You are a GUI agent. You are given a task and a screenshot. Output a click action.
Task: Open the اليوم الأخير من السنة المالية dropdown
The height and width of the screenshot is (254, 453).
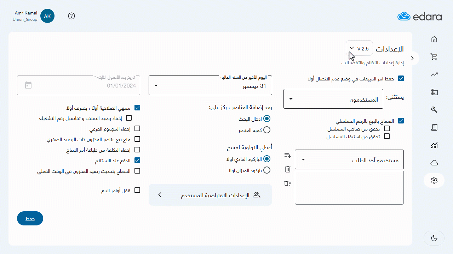click(x=210, y=85)
